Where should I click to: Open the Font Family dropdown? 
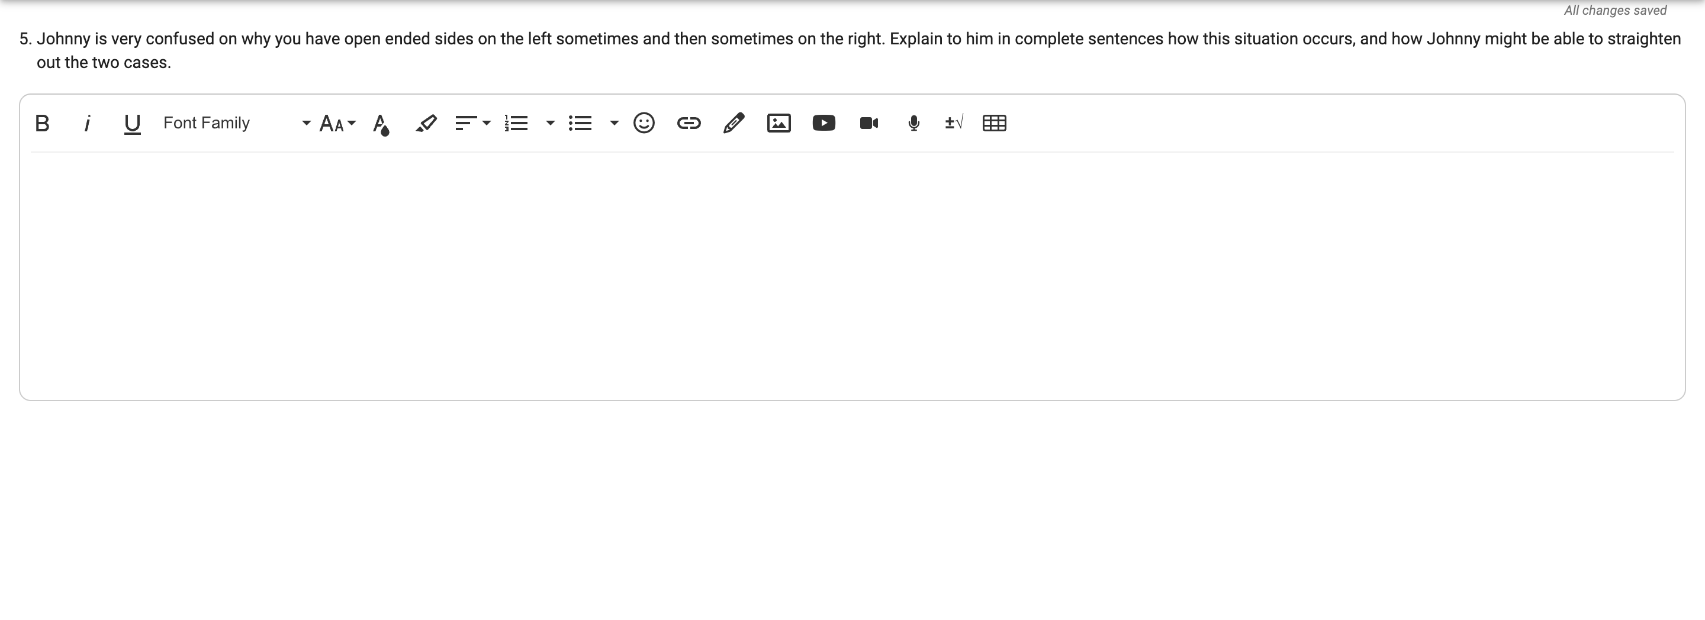236,123
